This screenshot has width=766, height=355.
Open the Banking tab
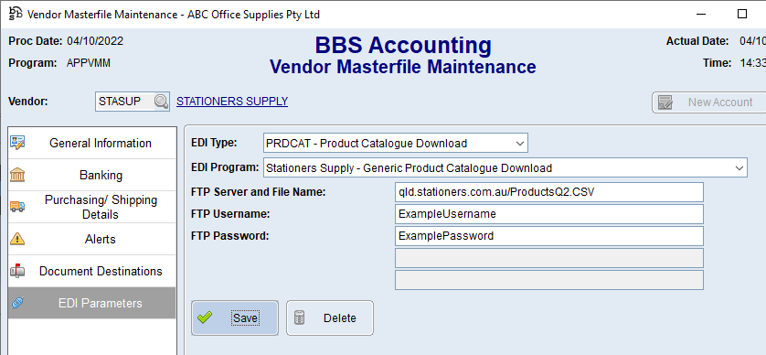[92, 175]
